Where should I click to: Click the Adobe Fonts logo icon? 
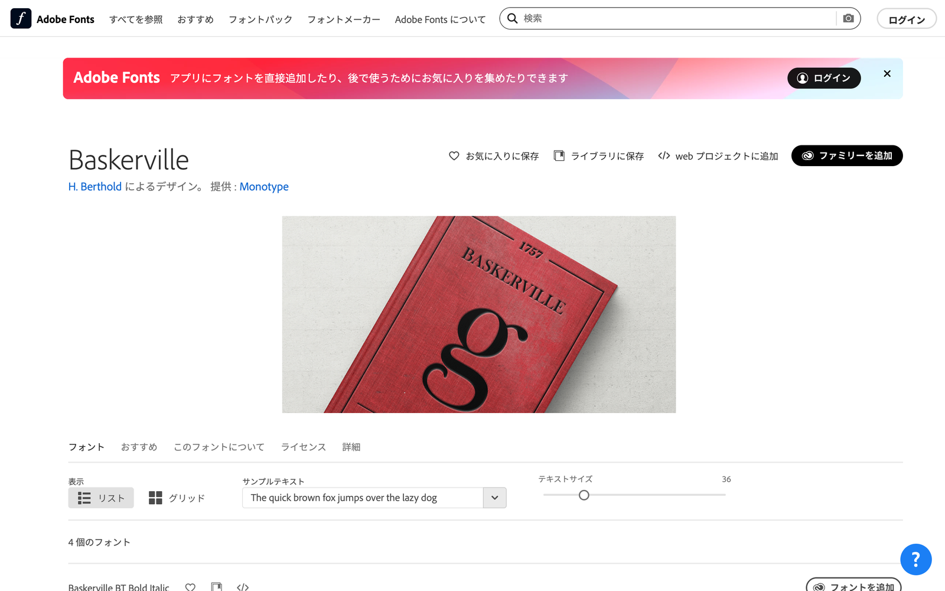[x=21, y=19]
